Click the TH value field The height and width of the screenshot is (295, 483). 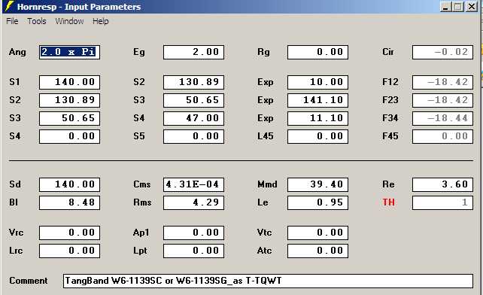click(x=442, y=203)
